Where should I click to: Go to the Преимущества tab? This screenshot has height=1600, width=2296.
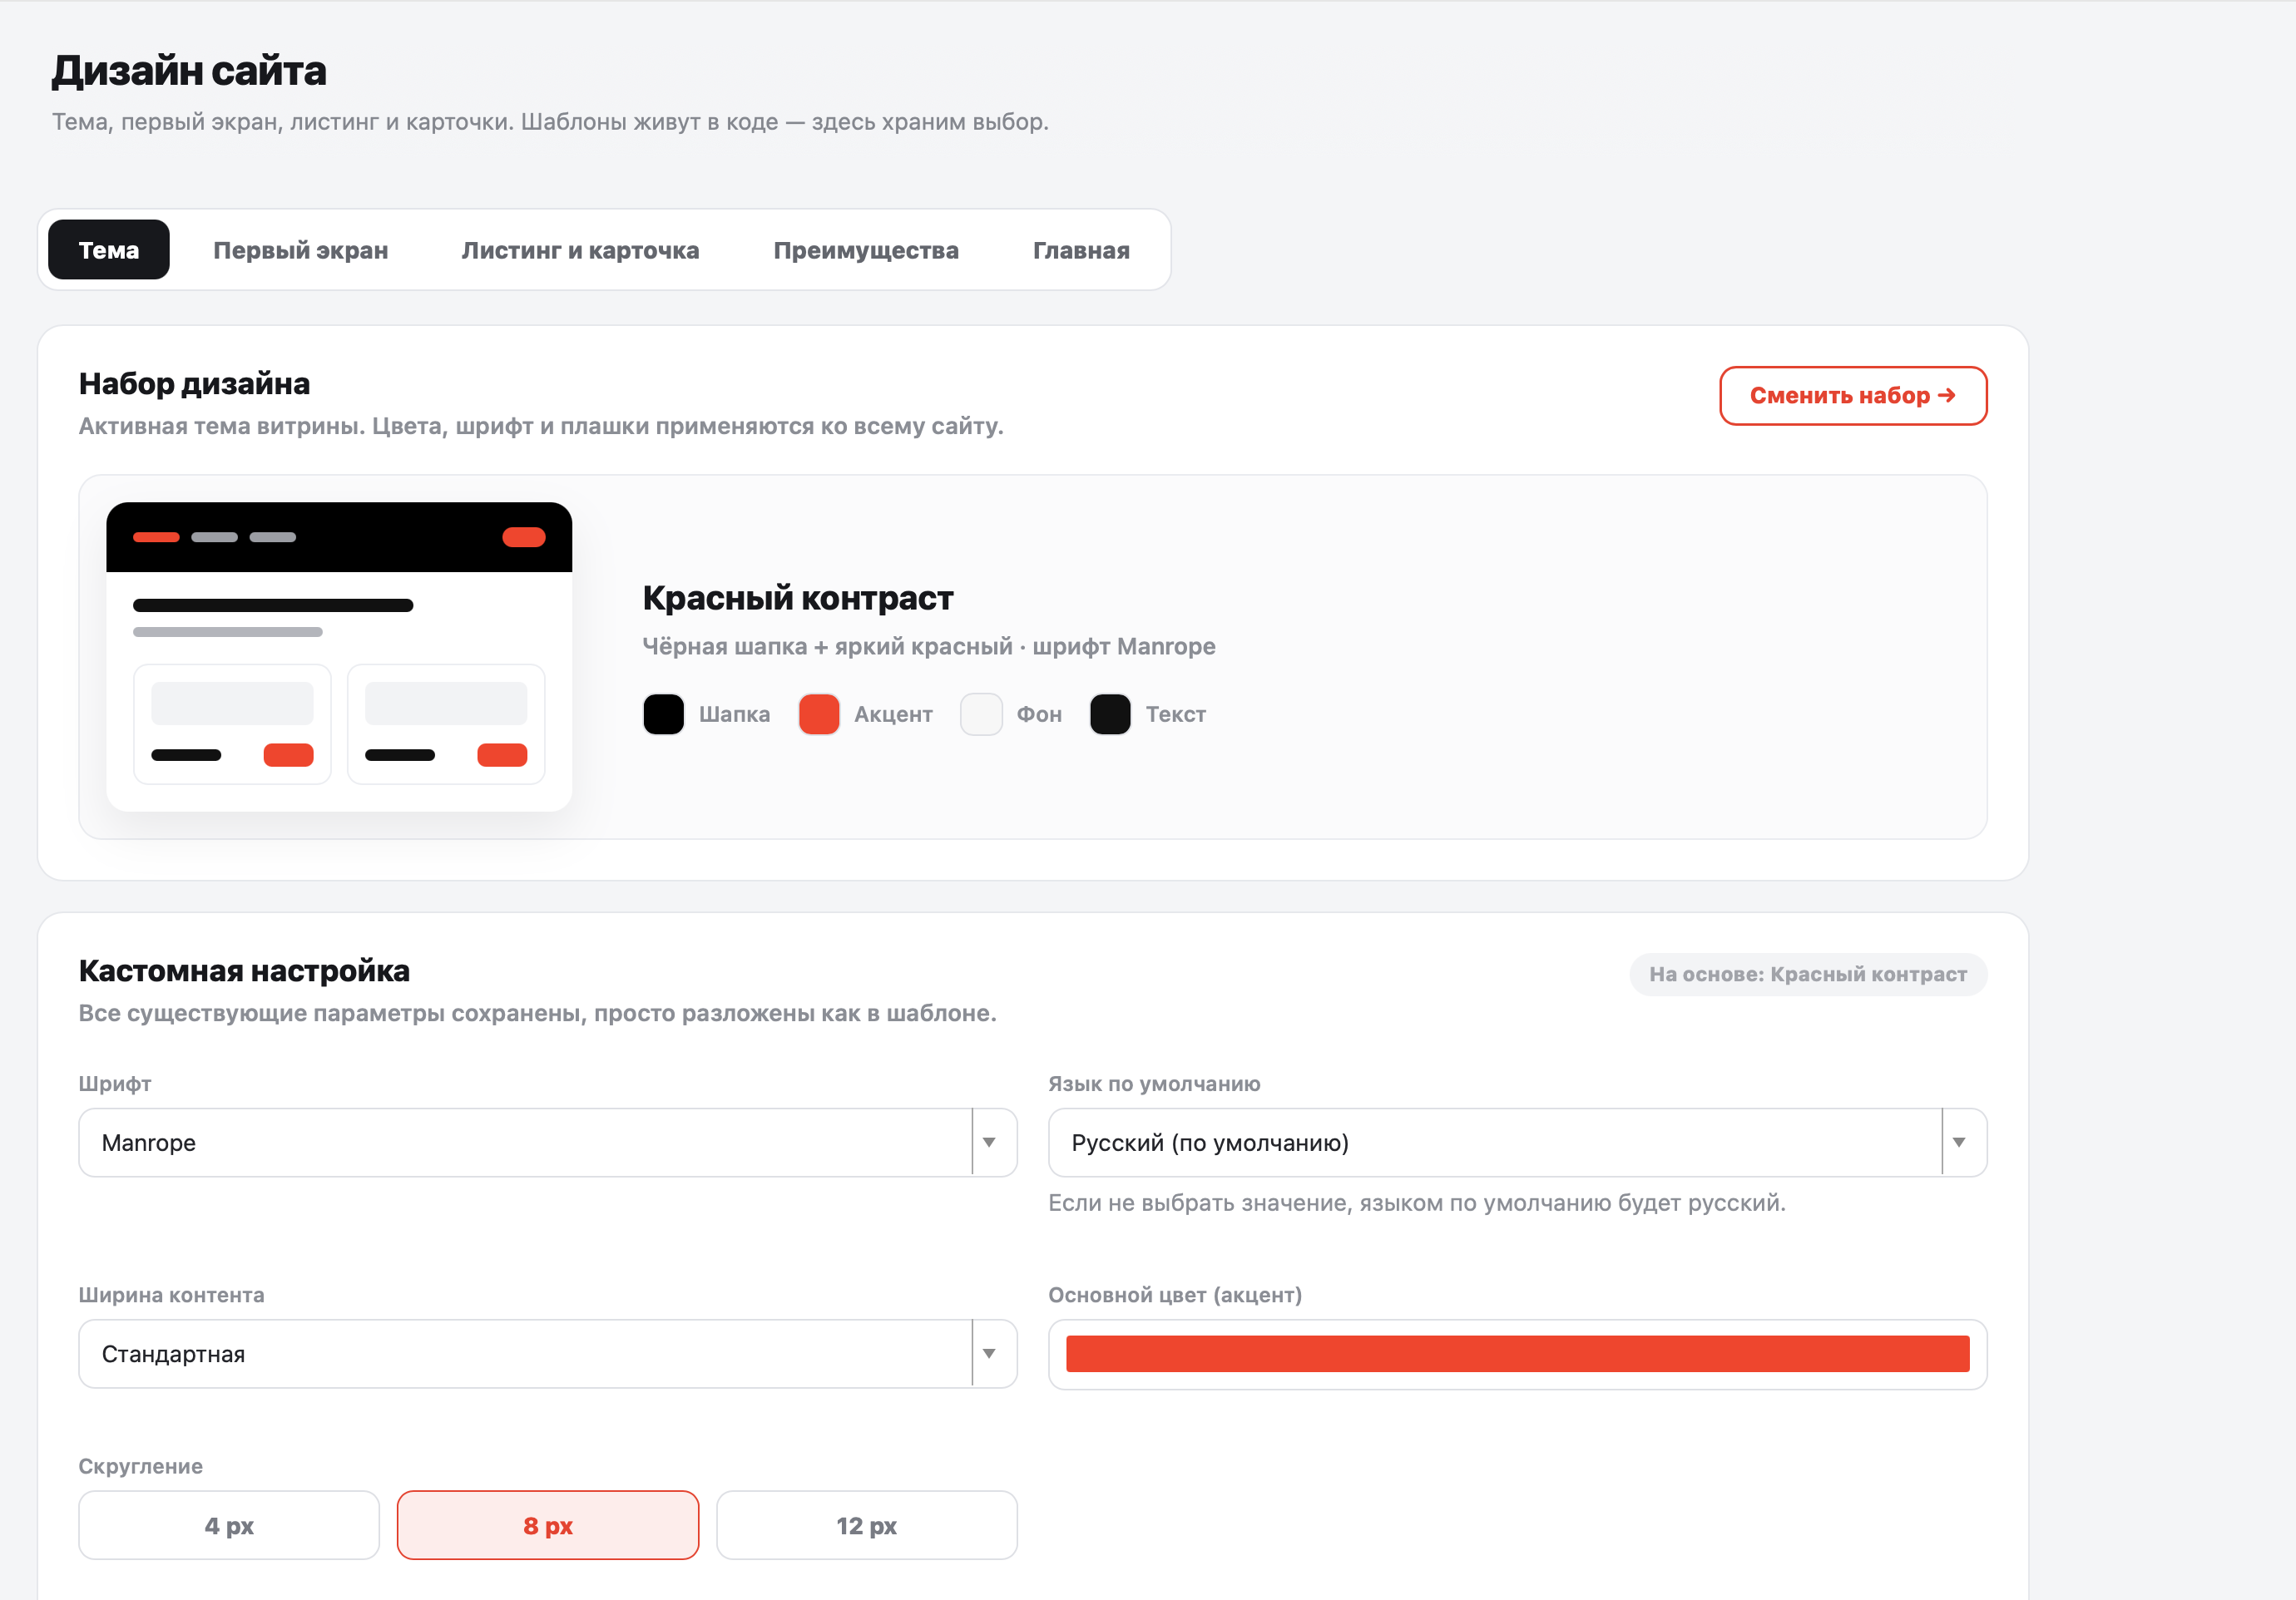point(866,249)
